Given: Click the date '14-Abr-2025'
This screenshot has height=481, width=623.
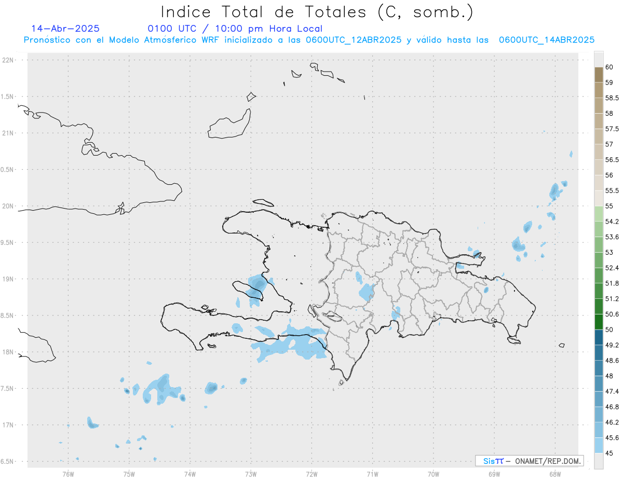Looking at the screenshot, I should (65, 29).
